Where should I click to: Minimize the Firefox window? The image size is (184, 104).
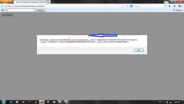172,1
